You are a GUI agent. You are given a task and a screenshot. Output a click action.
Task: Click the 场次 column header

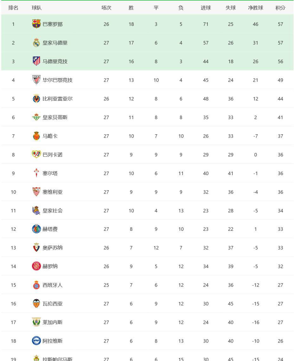pos(106,8)
